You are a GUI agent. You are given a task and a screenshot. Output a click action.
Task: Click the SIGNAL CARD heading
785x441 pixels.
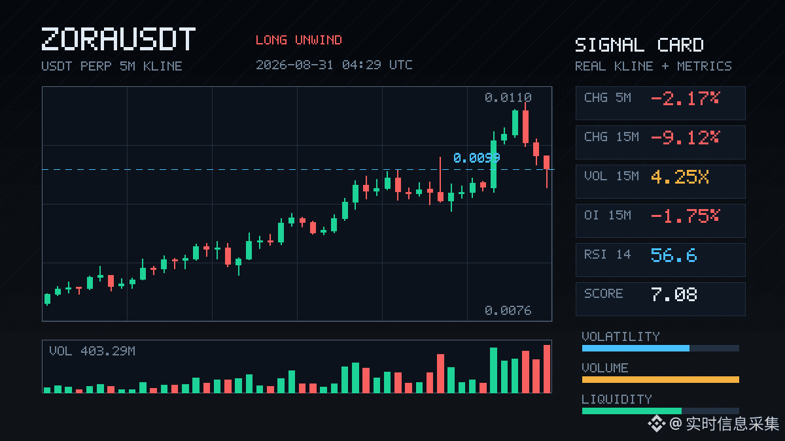pyautogui.click(x=639, y=45)
